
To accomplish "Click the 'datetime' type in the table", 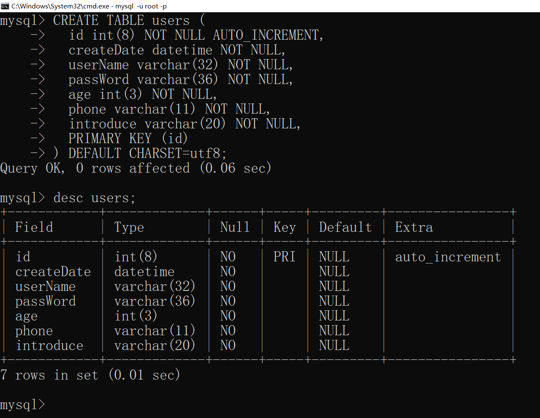I will pos(144,271).
